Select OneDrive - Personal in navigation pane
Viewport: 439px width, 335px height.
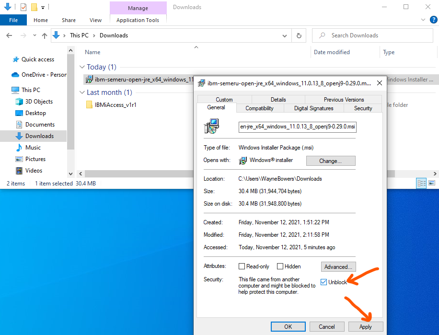pos(39,75)
